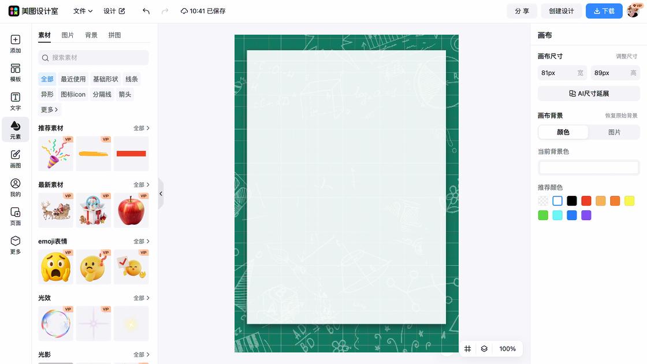Click the cloud save status 10:41 已保存

(203, 11)
